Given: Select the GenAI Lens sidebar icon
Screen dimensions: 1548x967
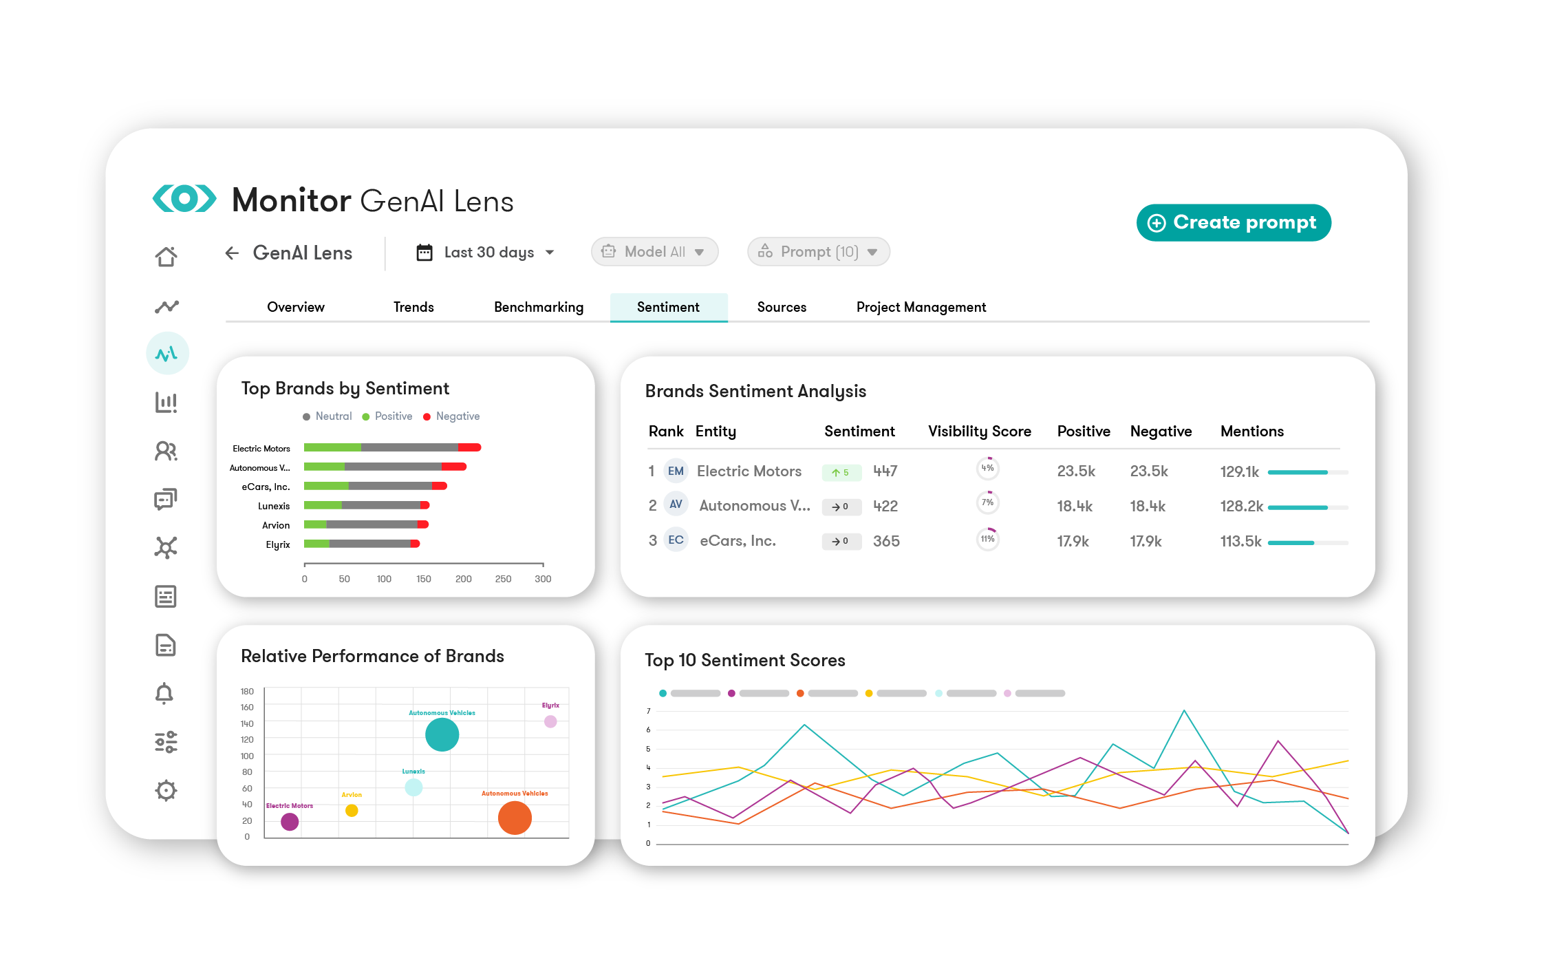Looking at the screenshot, I should 167,354.
